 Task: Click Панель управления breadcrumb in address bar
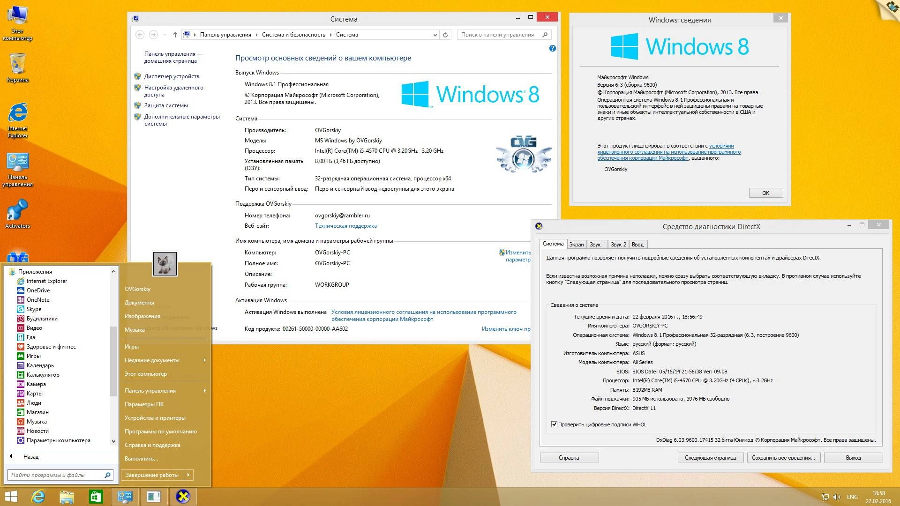[225, 35]
